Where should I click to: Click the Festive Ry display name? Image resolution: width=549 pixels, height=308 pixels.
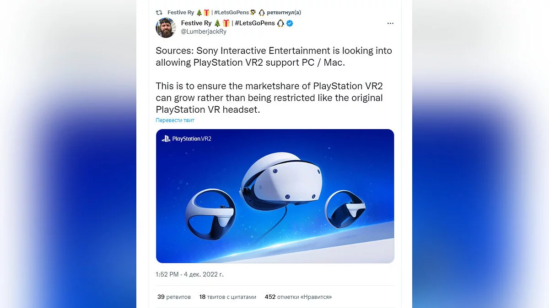(196, 23)
